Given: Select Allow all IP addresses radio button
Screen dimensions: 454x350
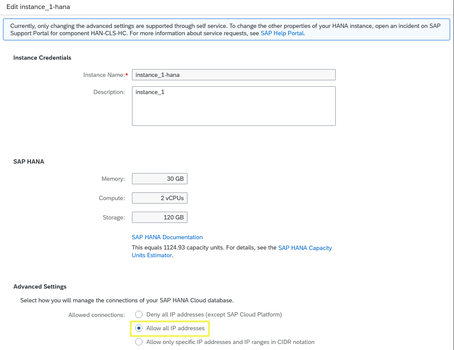Looking at the screenshot, I should 139,328.
